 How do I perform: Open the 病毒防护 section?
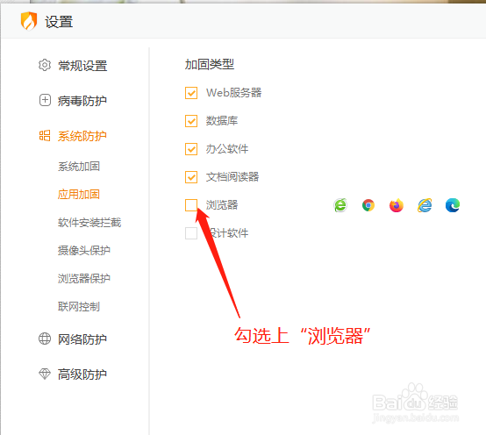point(82,101)
